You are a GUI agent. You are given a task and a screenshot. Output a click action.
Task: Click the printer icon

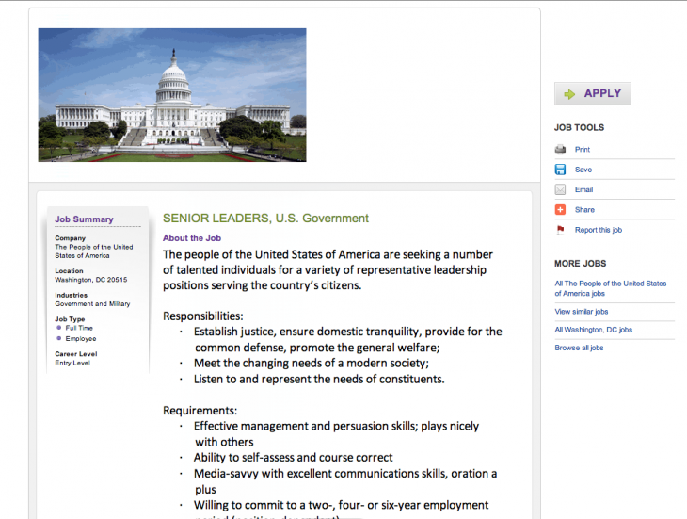tap(560, 150)
